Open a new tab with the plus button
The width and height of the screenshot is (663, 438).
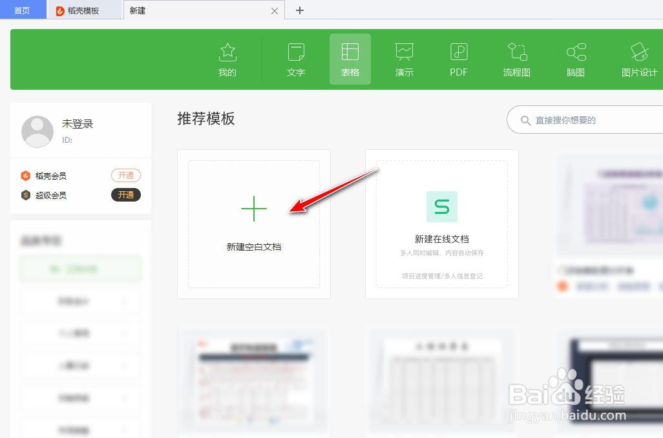coord(299,10)
